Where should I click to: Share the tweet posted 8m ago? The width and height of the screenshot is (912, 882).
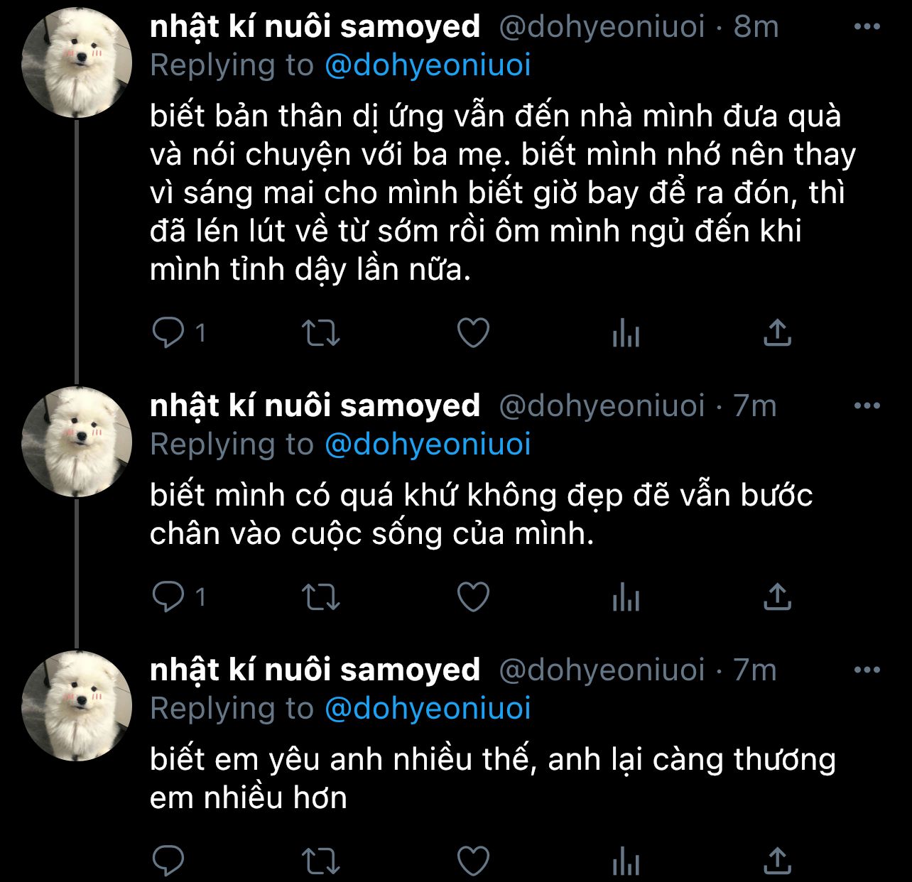(x=778, y=332)
